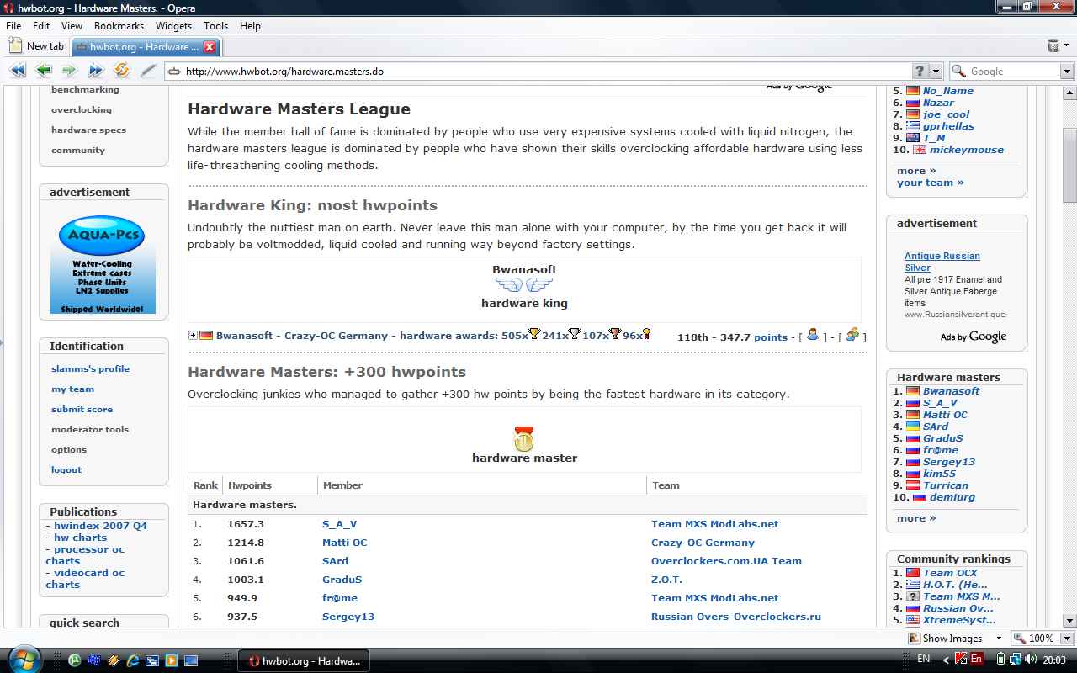The height and width of the screenshot is (673, 1077).
Task: Click the Turrican link in Hardware masters sidebar
Action: [x=946, y=485]
